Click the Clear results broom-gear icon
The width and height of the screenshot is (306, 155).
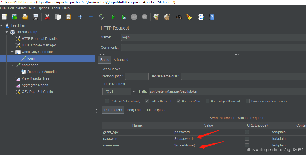(156, 17)
